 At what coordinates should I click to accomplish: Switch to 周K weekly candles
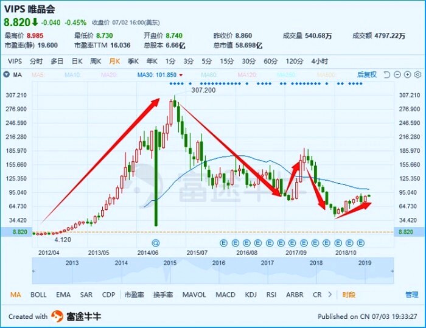tap(96, 61)
